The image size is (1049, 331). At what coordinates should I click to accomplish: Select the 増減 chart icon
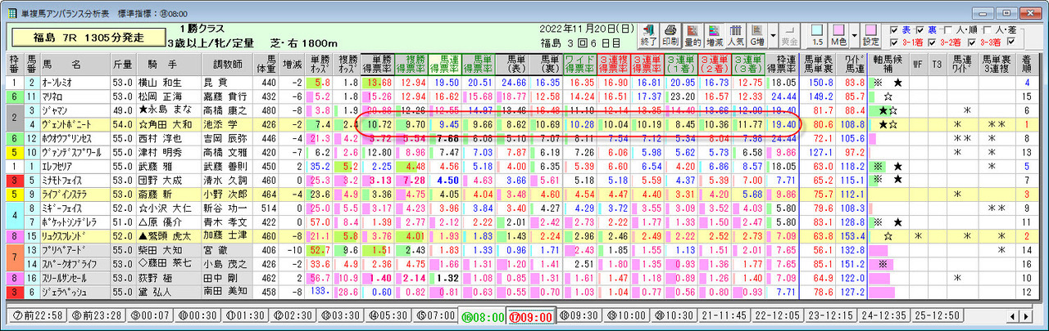click(715, 34)
